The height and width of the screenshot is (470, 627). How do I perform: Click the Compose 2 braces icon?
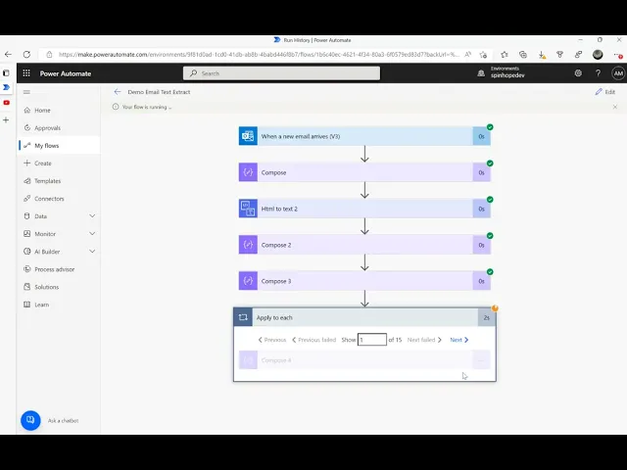248,245
